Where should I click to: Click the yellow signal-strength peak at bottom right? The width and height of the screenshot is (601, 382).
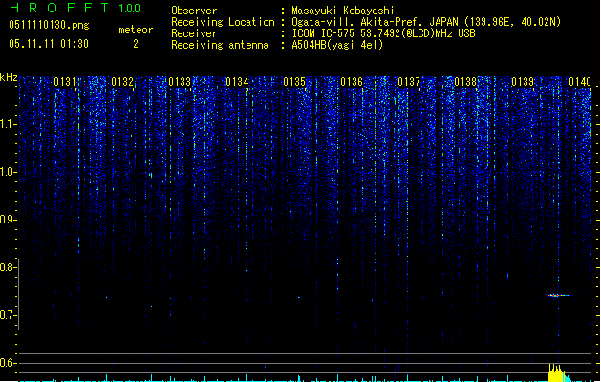(558, 372)
